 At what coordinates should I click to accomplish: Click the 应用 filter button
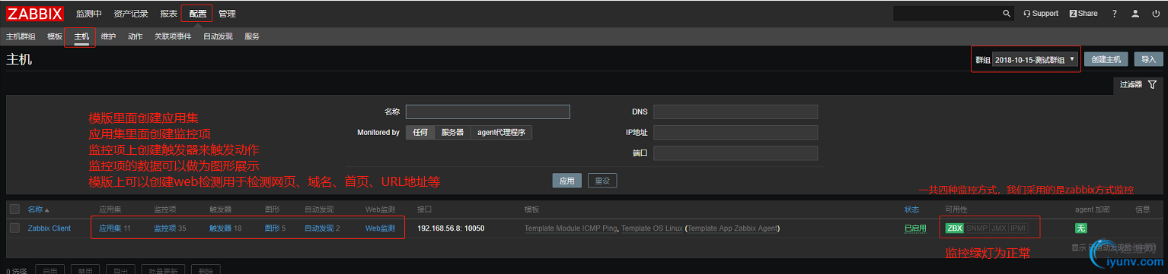pos(566,181)
